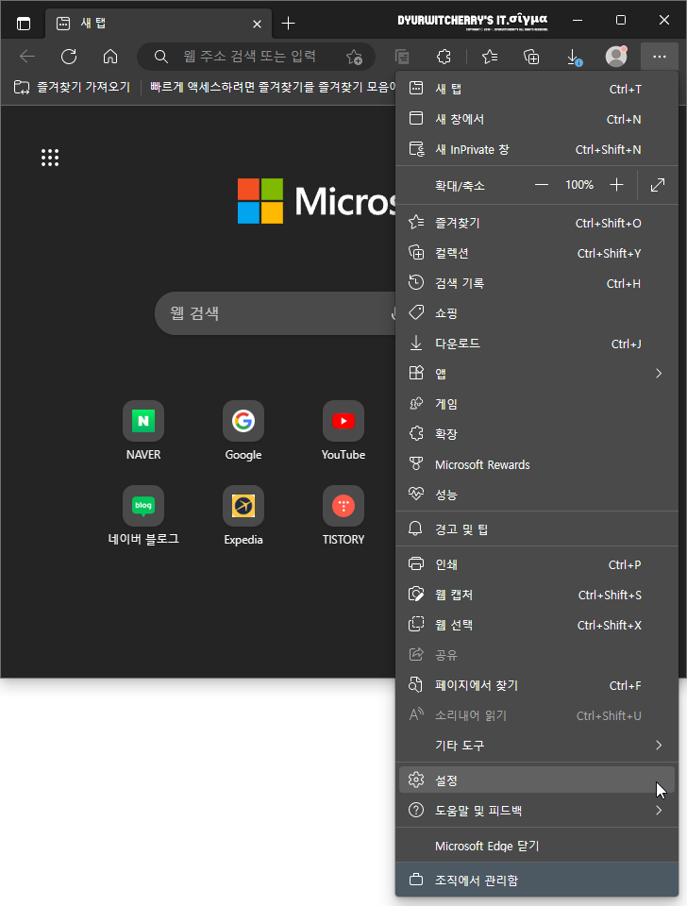Image resolution: width=687 pixels, height=906 pixels.
Task: Click the 웹 검색 search box
Action: [276, 313]
